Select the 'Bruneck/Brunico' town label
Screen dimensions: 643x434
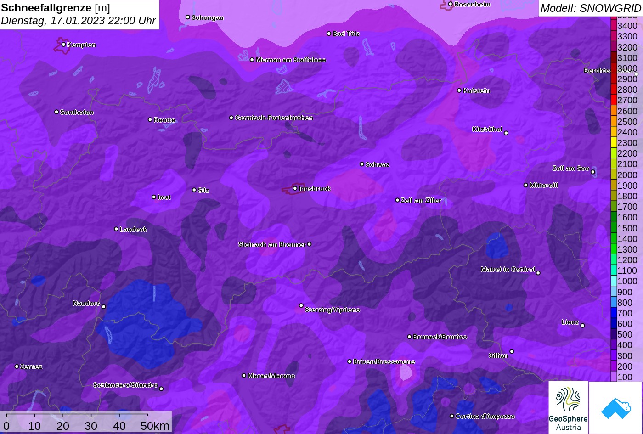pyautogui.click(x=440, y=337)
